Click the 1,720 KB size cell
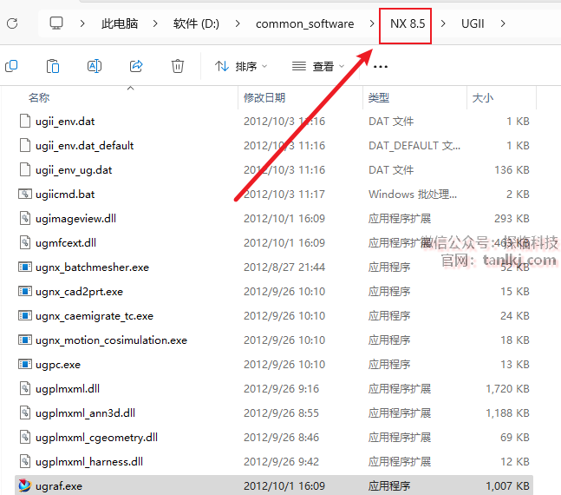Screen dimensions: 561x495 click(507, 388)
